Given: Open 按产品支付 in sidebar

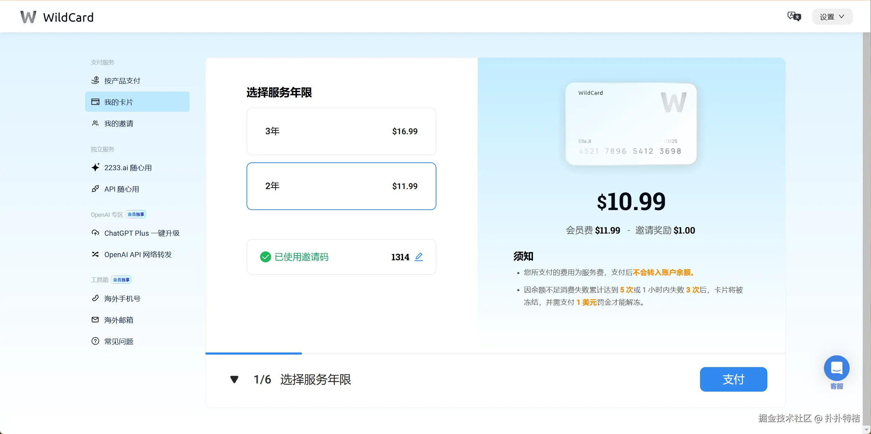Looking at the screenshot, I should [122, 81].
